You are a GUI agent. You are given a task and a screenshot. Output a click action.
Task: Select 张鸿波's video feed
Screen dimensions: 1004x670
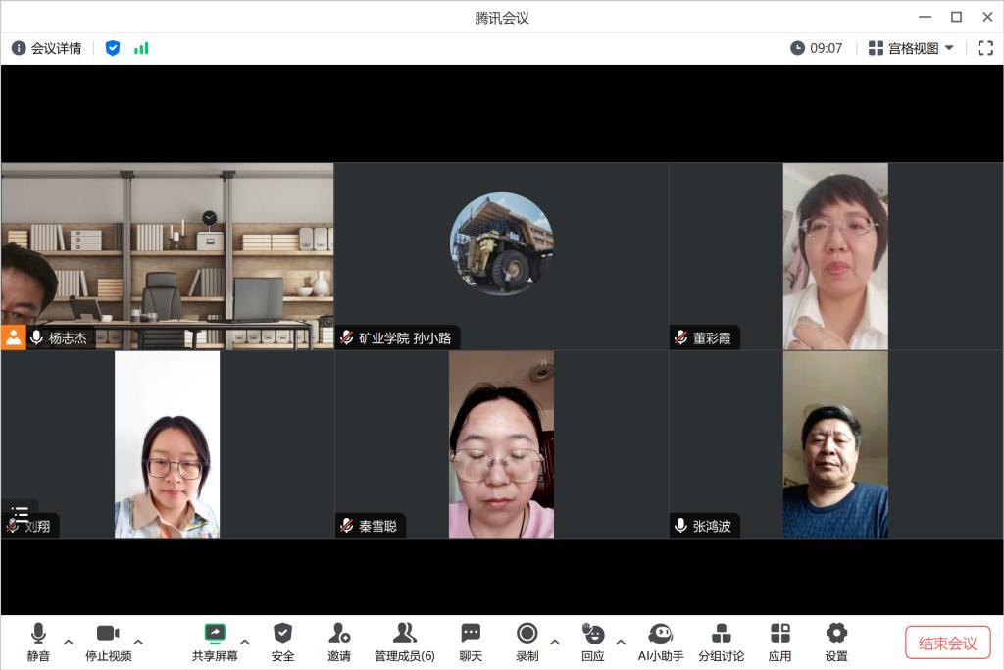pos(835,444)
